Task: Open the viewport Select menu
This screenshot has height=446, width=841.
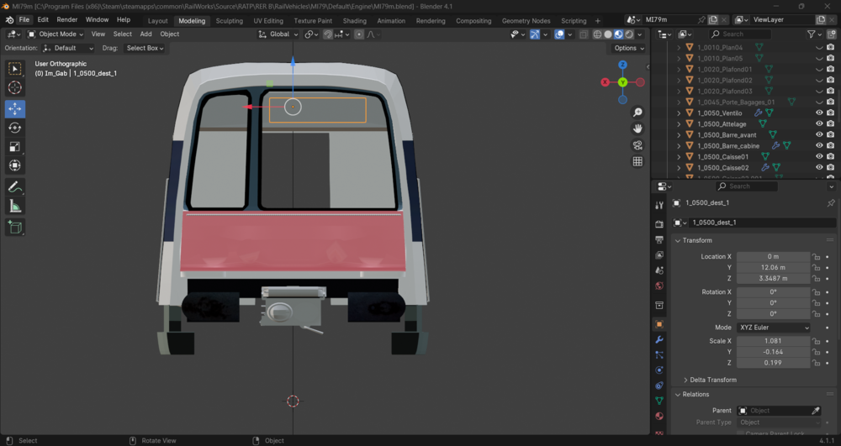Action: point(122,34)
